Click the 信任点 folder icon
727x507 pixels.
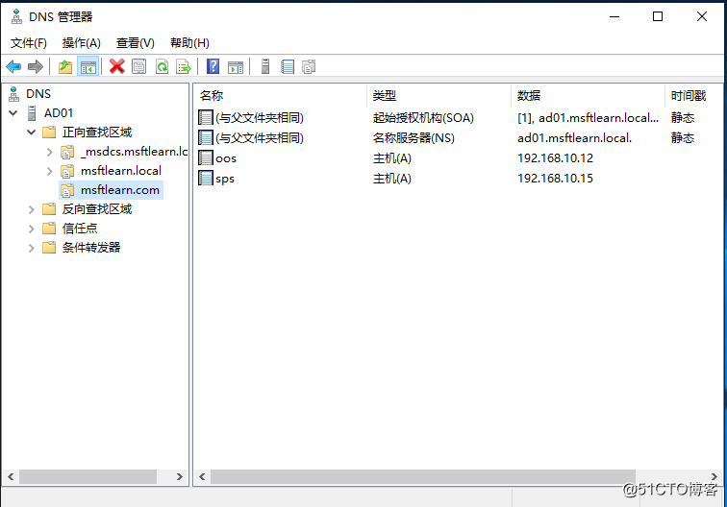pyautogui.click(x=49, y=229)
